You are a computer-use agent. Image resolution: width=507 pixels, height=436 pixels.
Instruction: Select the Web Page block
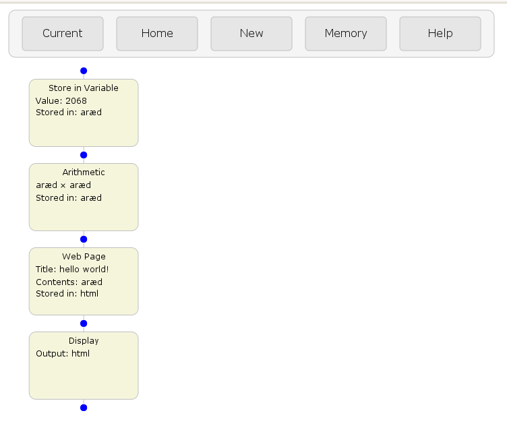[x=84, y=281]
